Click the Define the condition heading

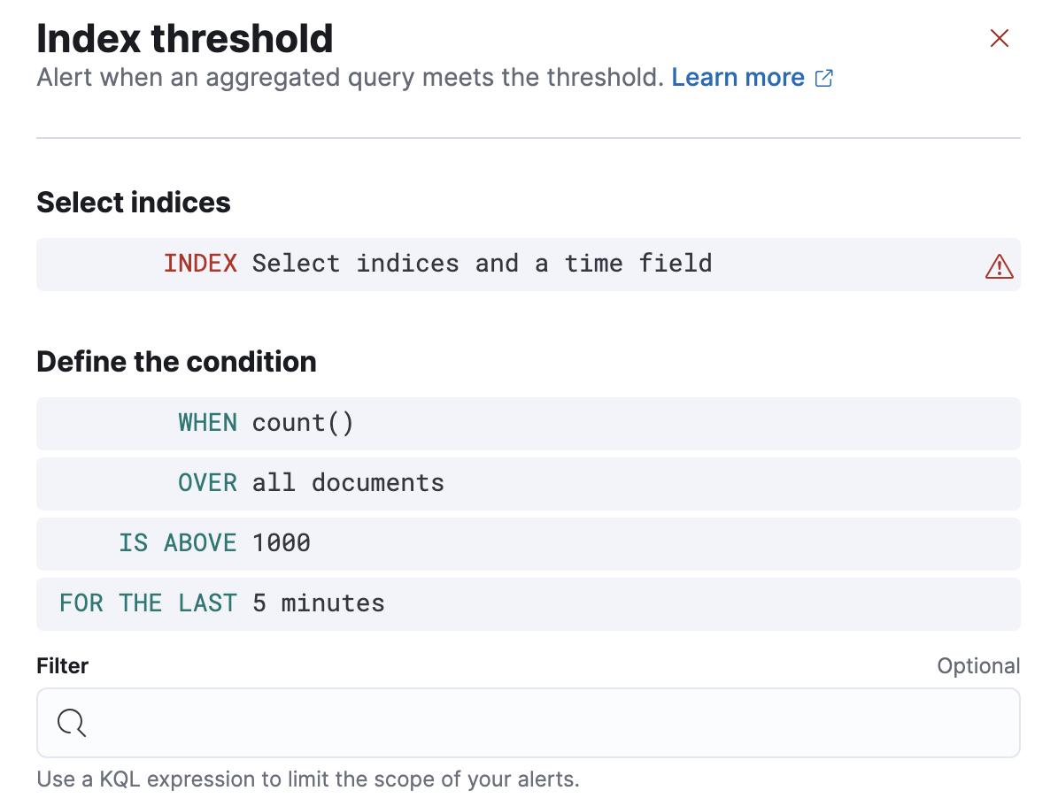[175, 361]
